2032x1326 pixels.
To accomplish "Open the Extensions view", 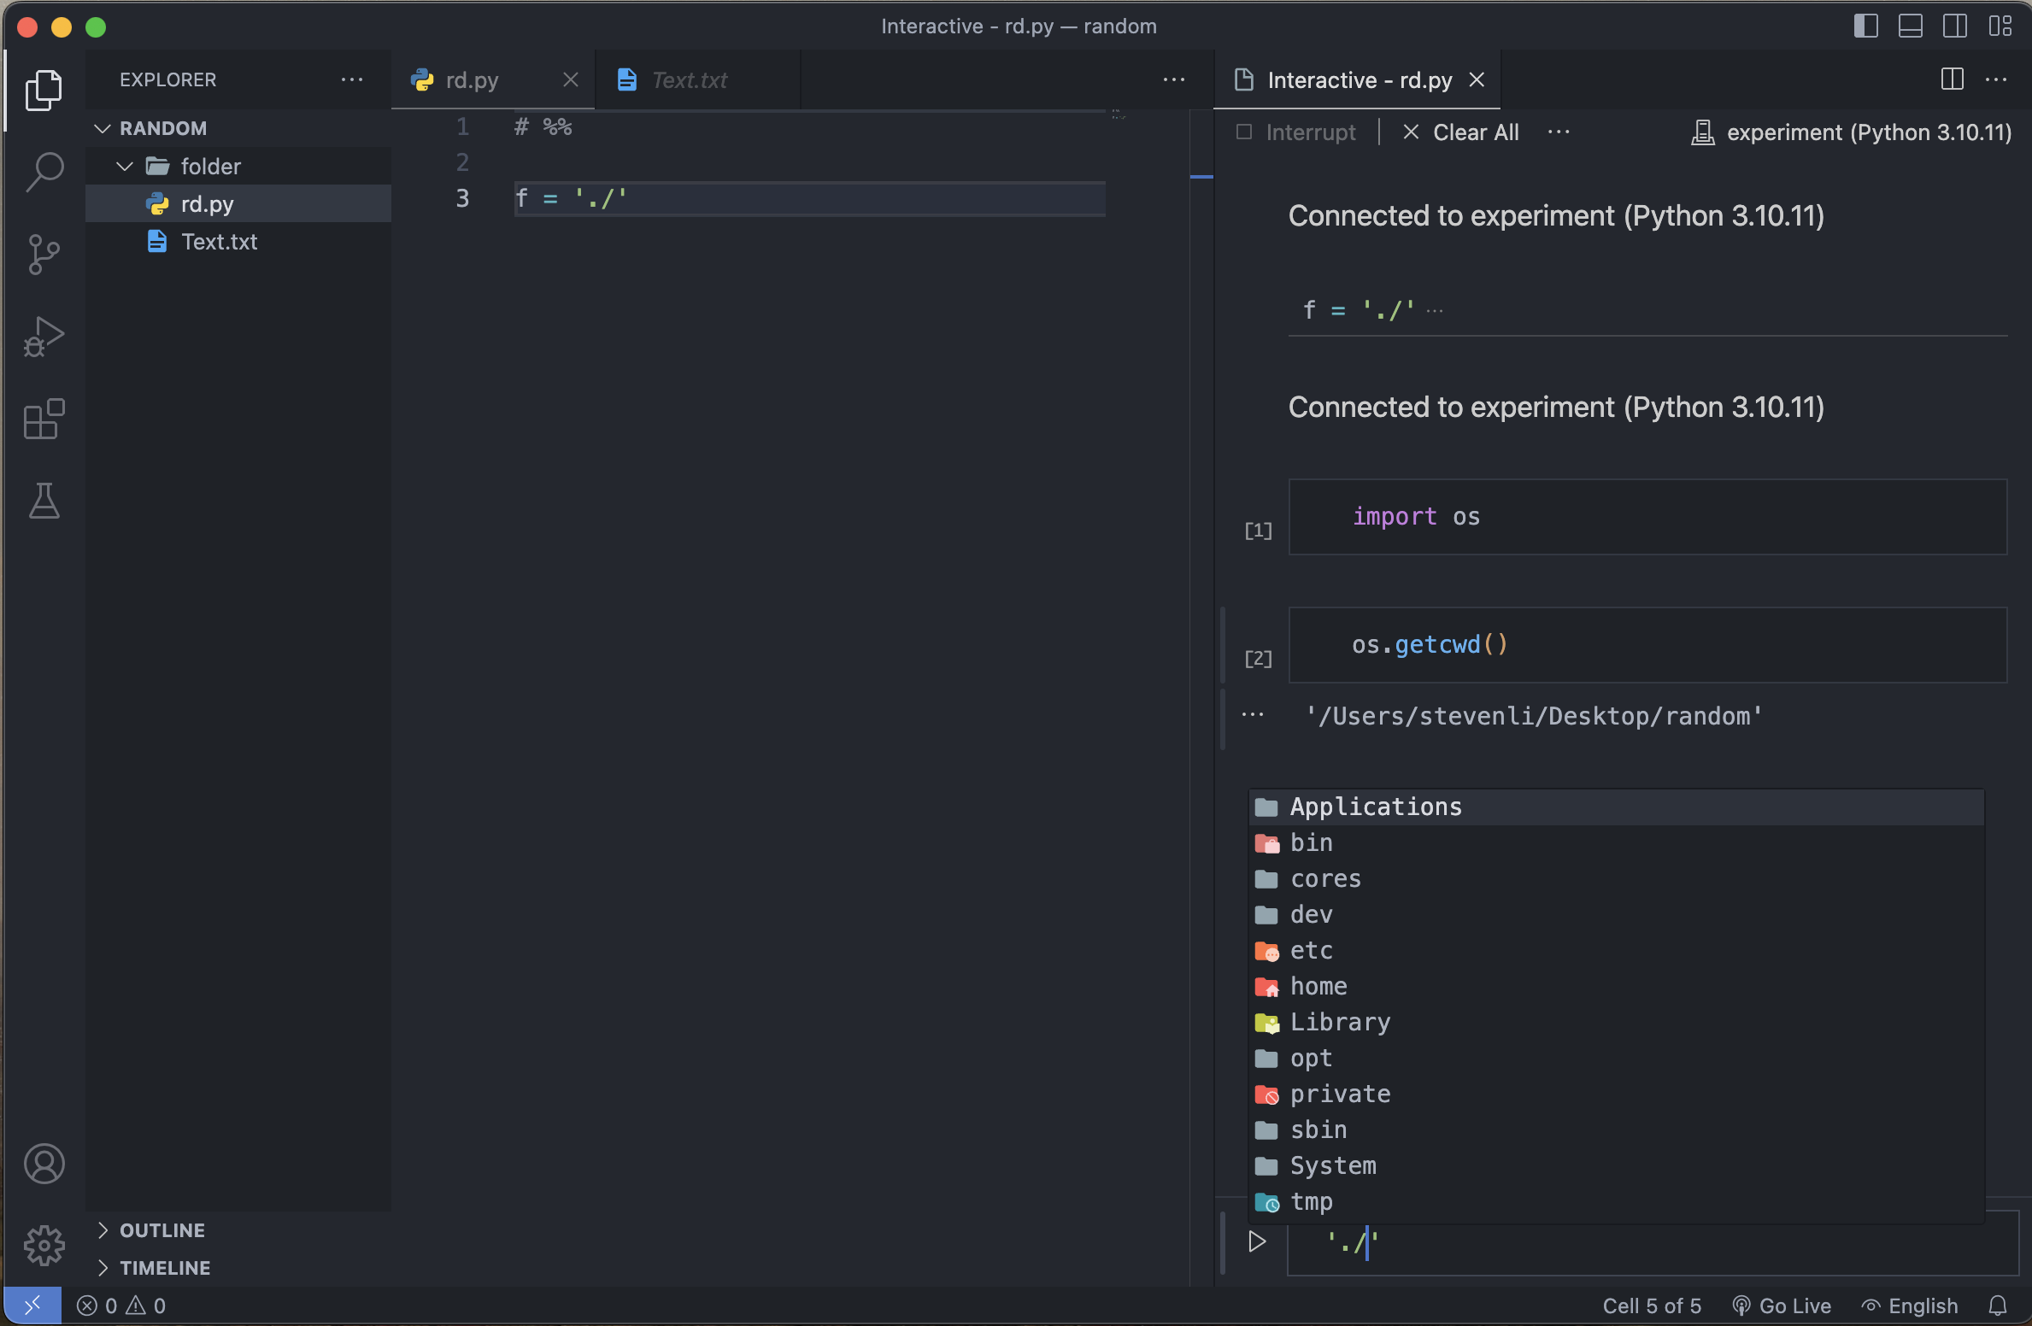I will click(44, 419).
